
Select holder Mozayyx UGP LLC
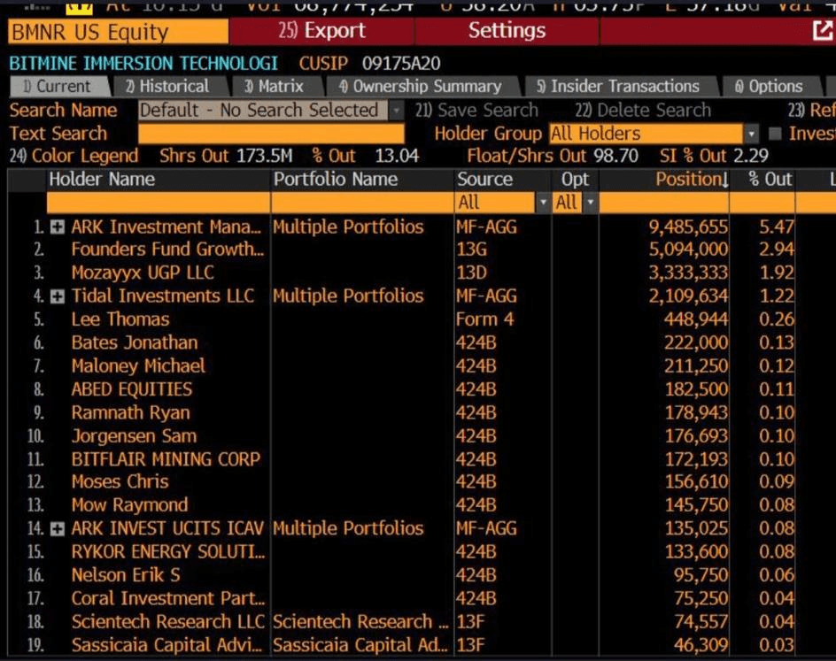coord(143,273)
